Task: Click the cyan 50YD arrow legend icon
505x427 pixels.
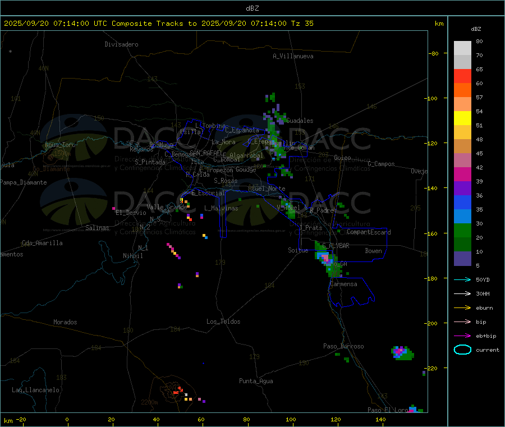Action: 462,279
